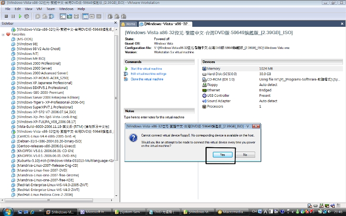Click the USB Controller device icon
The height and width of the screenshot is (216, 346).
click(x=204, y=95)
